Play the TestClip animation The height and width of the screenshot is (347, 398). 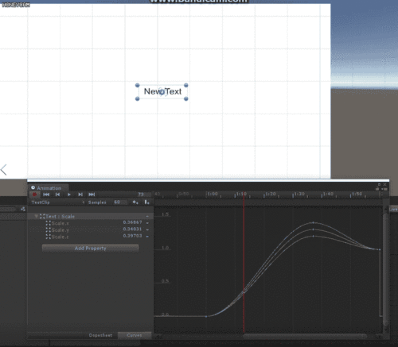pos(69,195)
